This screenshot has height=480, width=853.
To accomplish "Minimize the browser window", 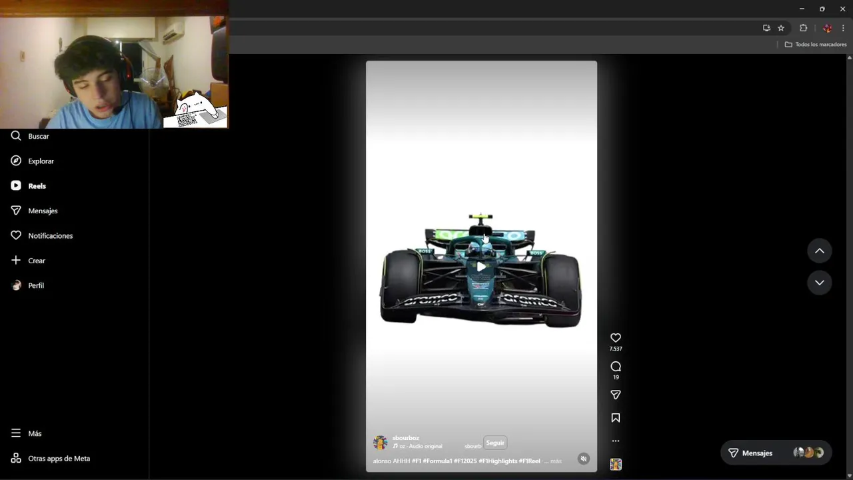I will pyautogui.click(x=802, y=9).
